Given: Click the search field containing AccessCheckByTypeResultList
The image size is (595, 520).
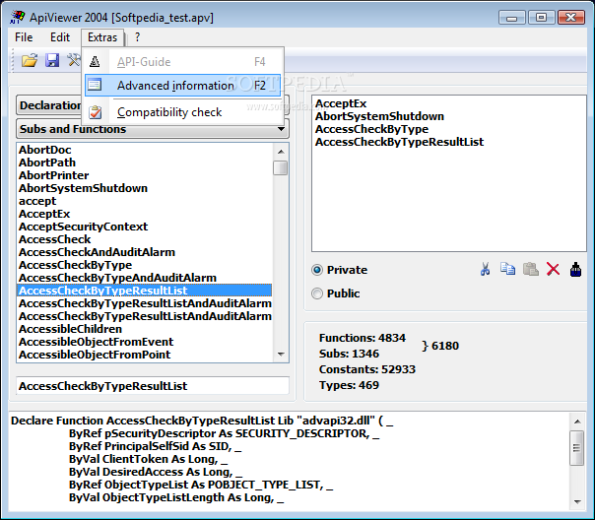Looking at the screenshot, I should (x=153, y=386).
